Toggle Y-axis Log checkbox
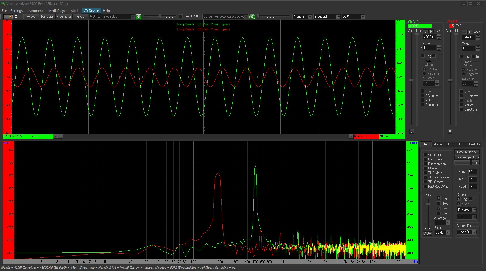The height and width of the screenshot is (271, 486). click(x=439, y=198)
